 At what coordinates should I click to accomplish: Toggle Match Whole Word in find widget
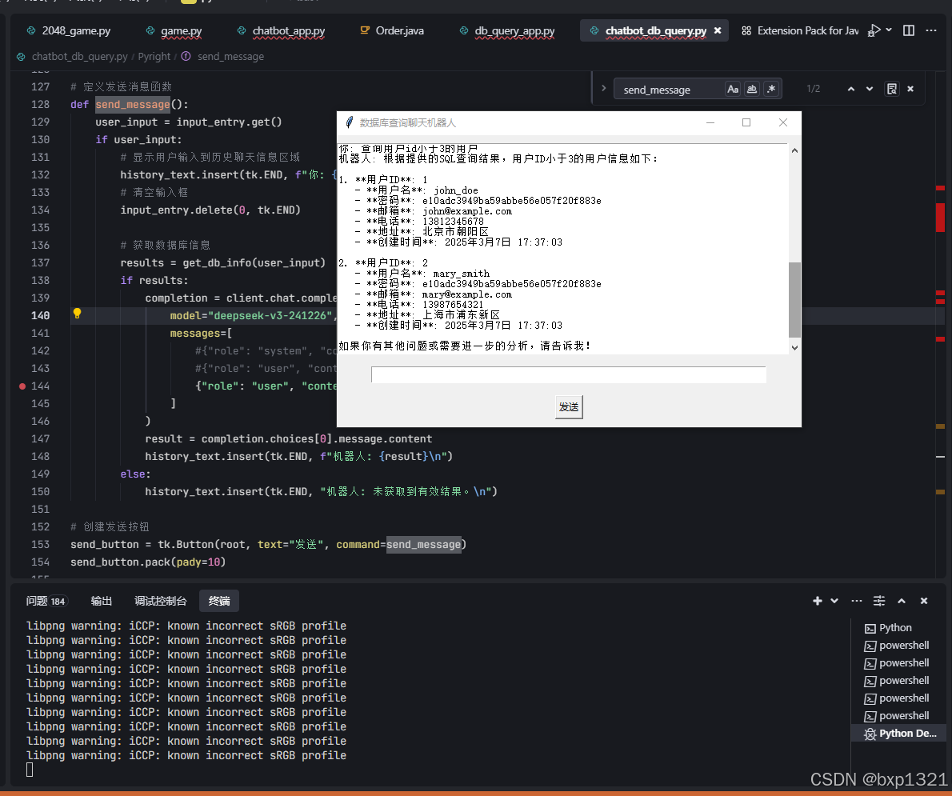pos(752,90)
